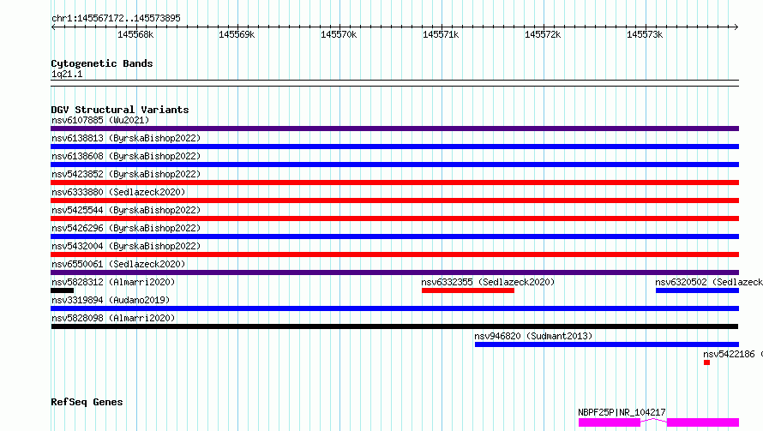763x431 pixels.
Task: Select the 1q21.1 cytogenetic band label
Action: 67,74
